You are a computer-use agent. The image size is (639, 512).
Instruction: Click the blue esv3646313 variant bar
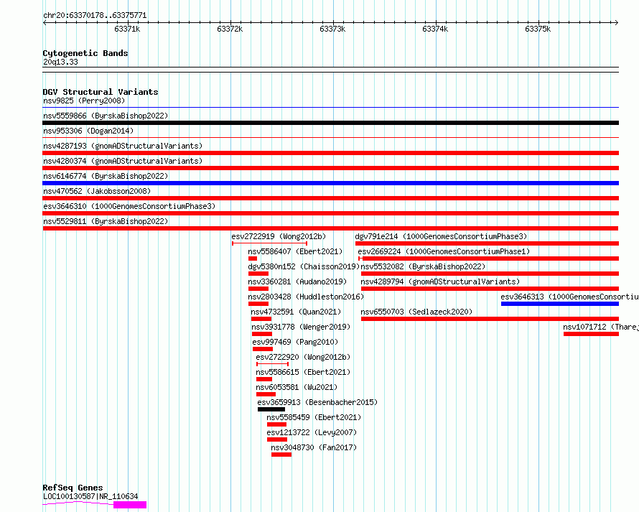[560, 304]
